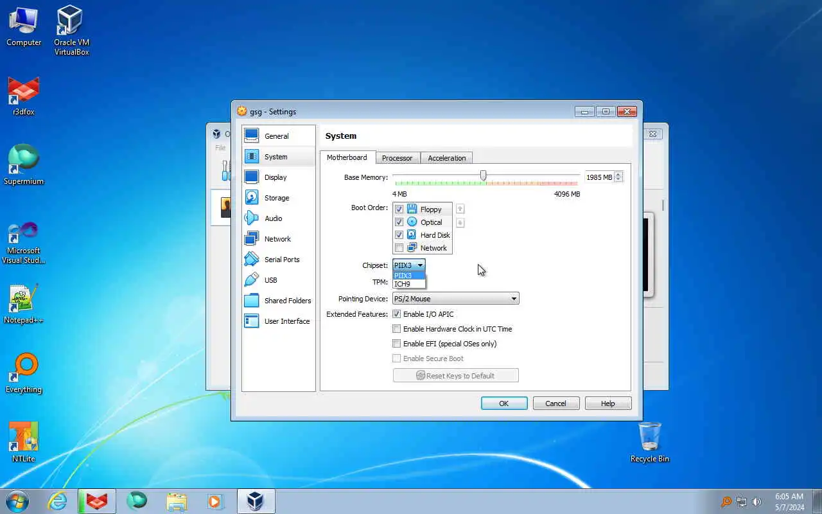The width and height of the screenshot is (822, 514).
Task: Click the Start button orb
Action: (x=17, y=501)
